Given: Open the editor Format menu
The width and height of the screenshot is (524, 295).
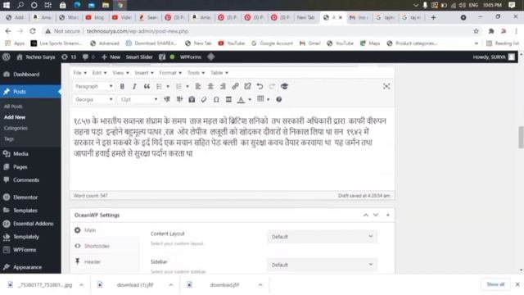Looking at the screenshot, I should click(x=170, y=73).
